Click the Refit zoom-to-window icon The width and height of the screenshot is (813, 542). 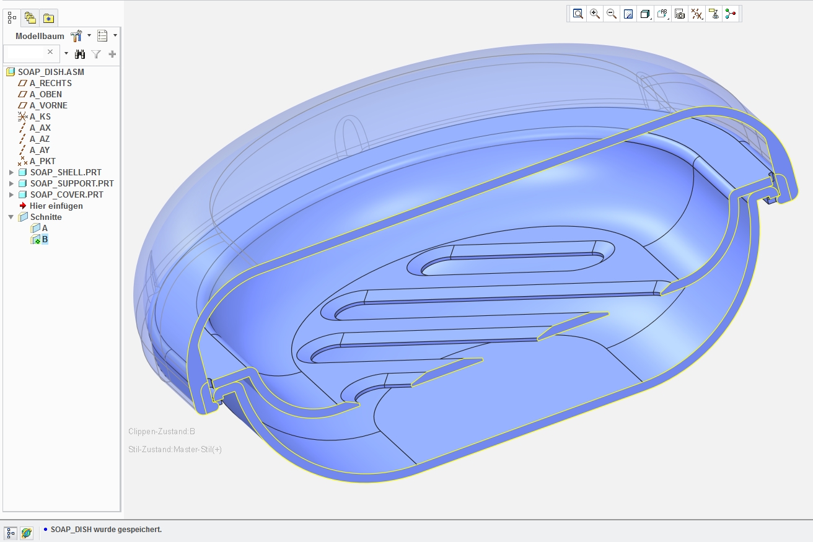(x=578, y=14)
